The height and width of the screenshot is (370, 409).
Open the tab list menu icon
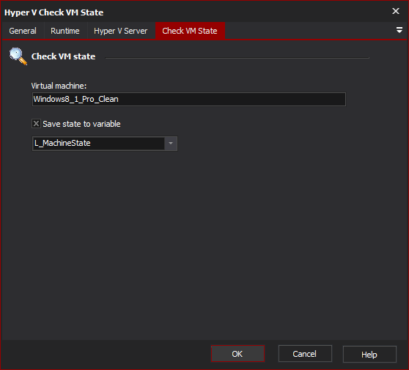pos(399,30)
